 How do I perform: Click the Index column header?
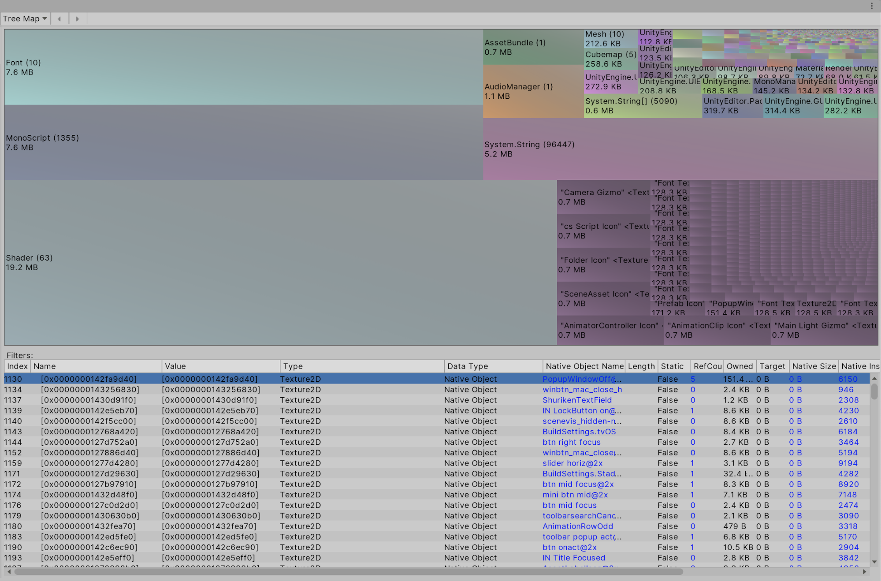tap(18, 366)
